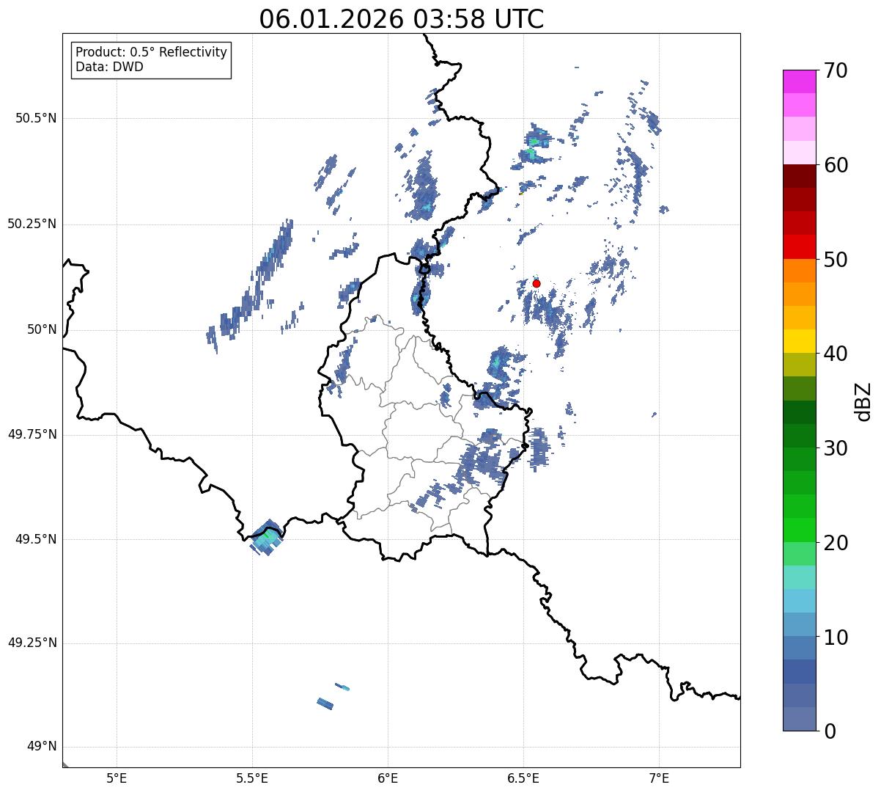Click the "5.5°E" longitude label
The image size is (881, 793).
point(252,778)
